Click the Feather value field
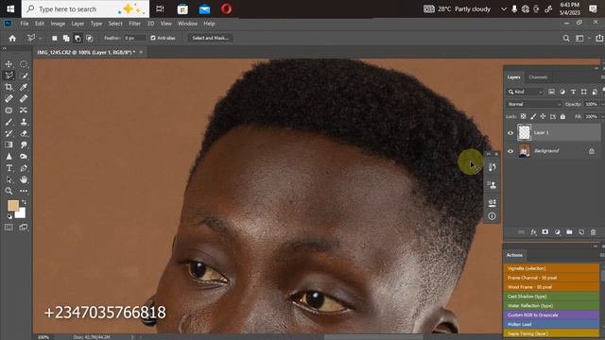 tap(134, 38)
